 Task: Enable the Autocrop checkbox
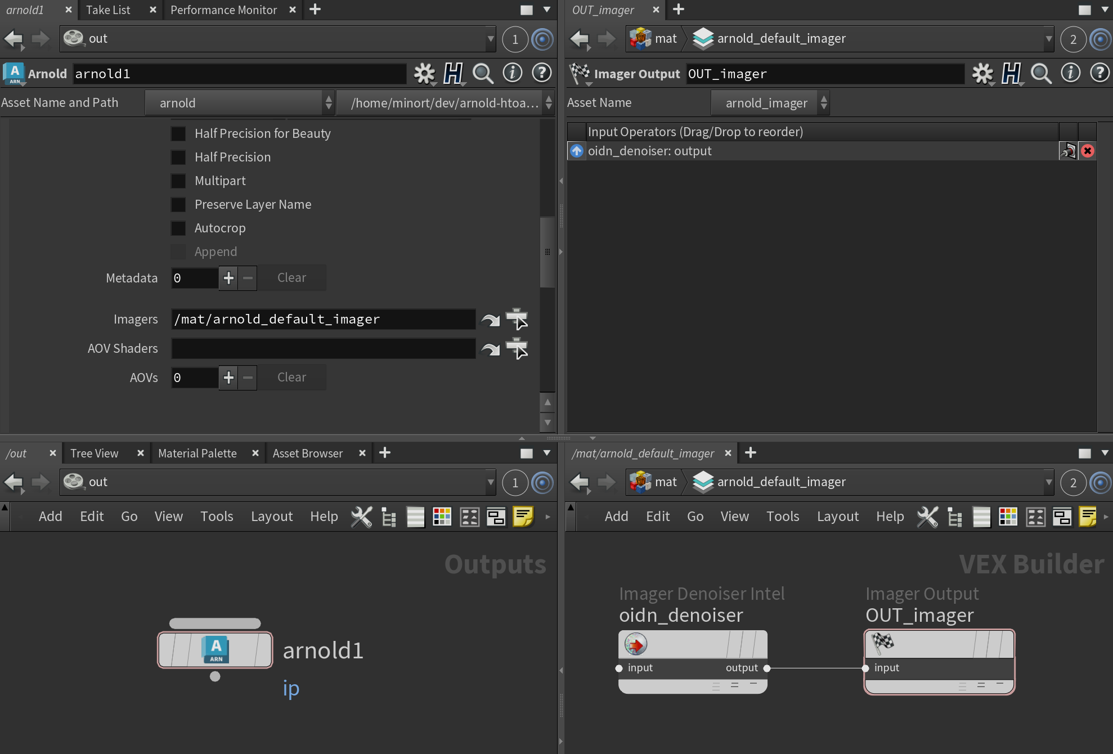(x=178, y=228)
